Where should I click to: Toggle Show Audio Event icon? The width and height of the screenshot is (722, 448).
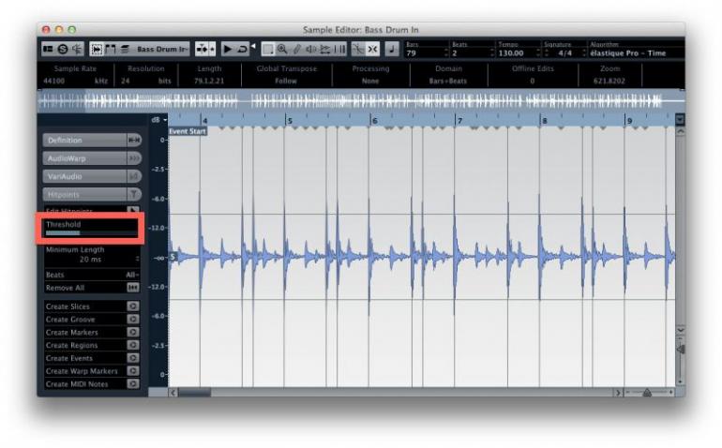(97, 49)
